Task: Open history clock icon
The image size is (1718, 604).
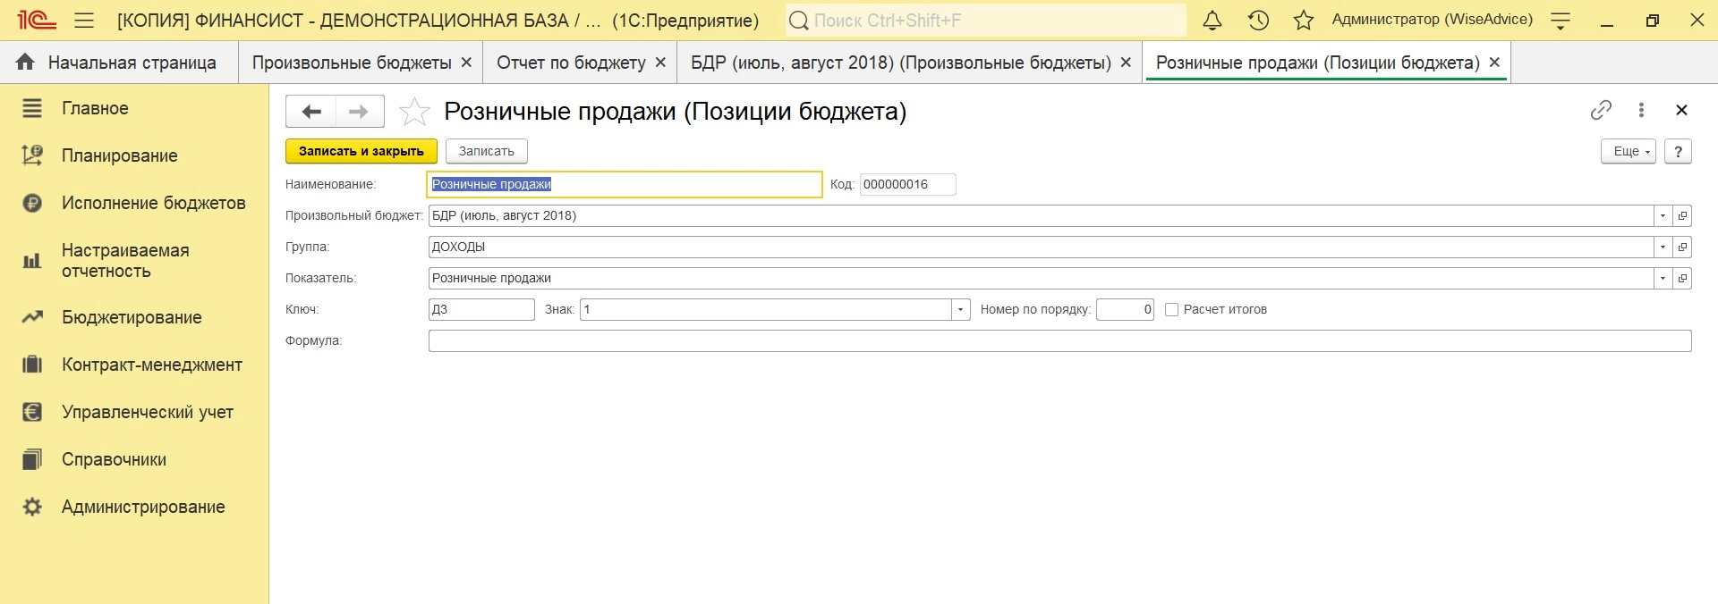Action: 1258,20
